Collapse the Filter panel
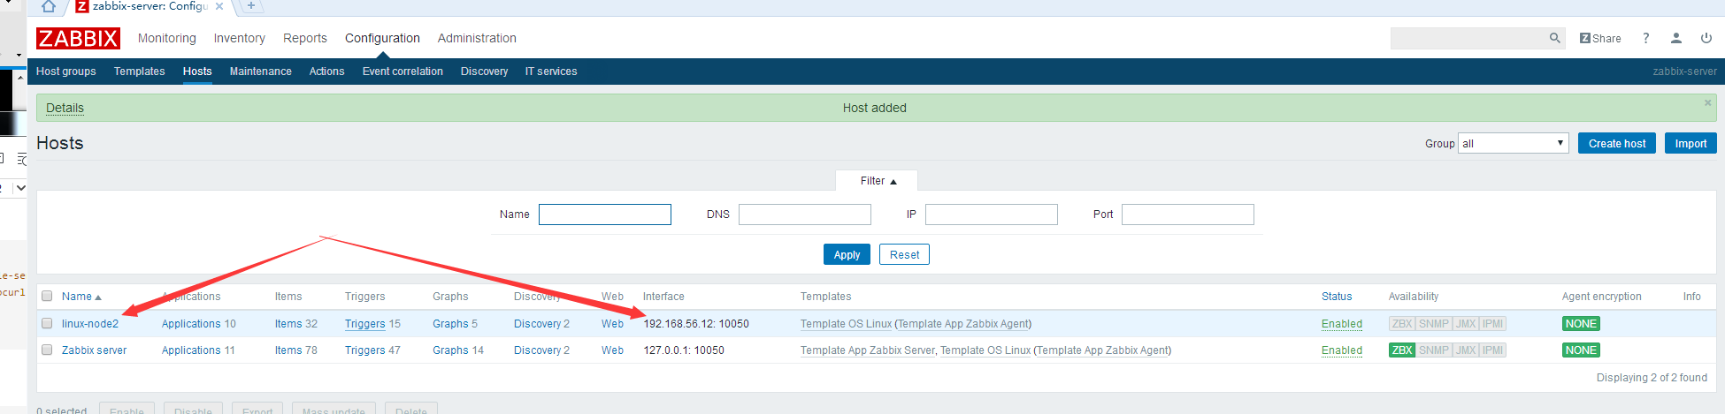 pyautogui.click(x=878, y=181)
